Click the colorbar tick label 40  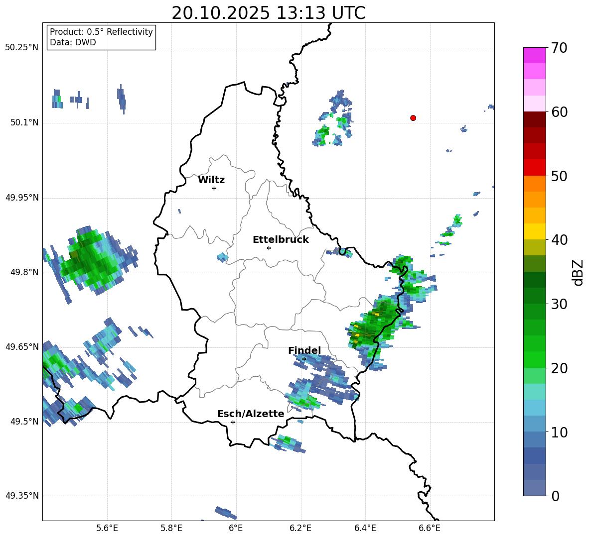coord(559,240)
